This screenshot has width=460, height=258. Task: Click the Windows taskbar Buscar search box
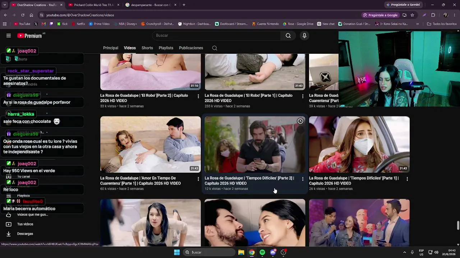[209, 252]
